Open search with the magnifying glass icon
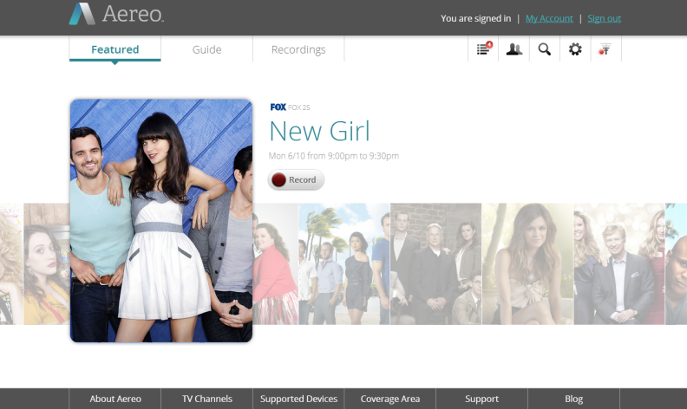 545,49
